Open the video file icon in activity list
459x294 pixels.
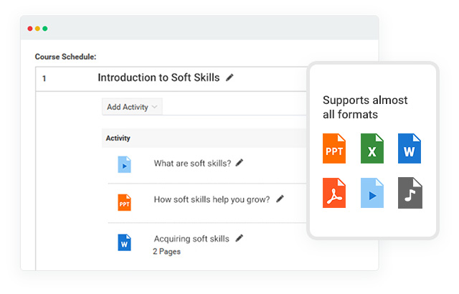(125, 164)
